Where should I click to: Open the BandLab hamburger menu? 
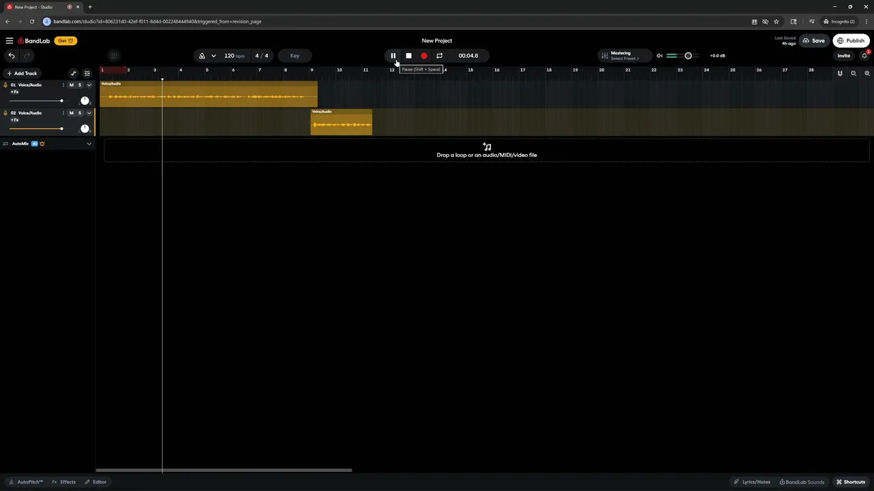pos(10,41)
